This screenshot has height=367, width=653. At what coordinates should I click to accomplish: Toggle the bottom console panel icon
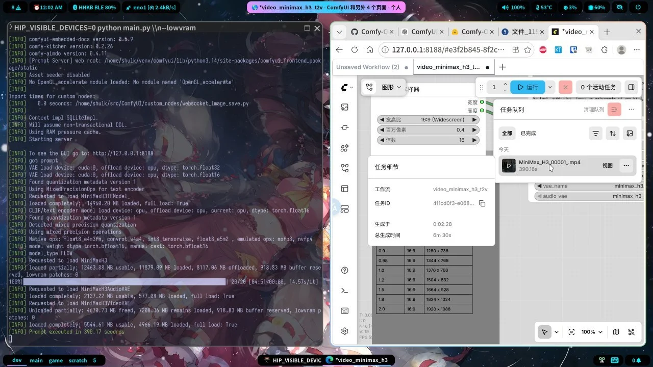point(345,291)
